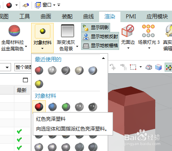Viewport: 172px width, 151px height.
Task: Click the 场景灯光 3 icon
Action: pyautogui.click(x=148, y=31)
